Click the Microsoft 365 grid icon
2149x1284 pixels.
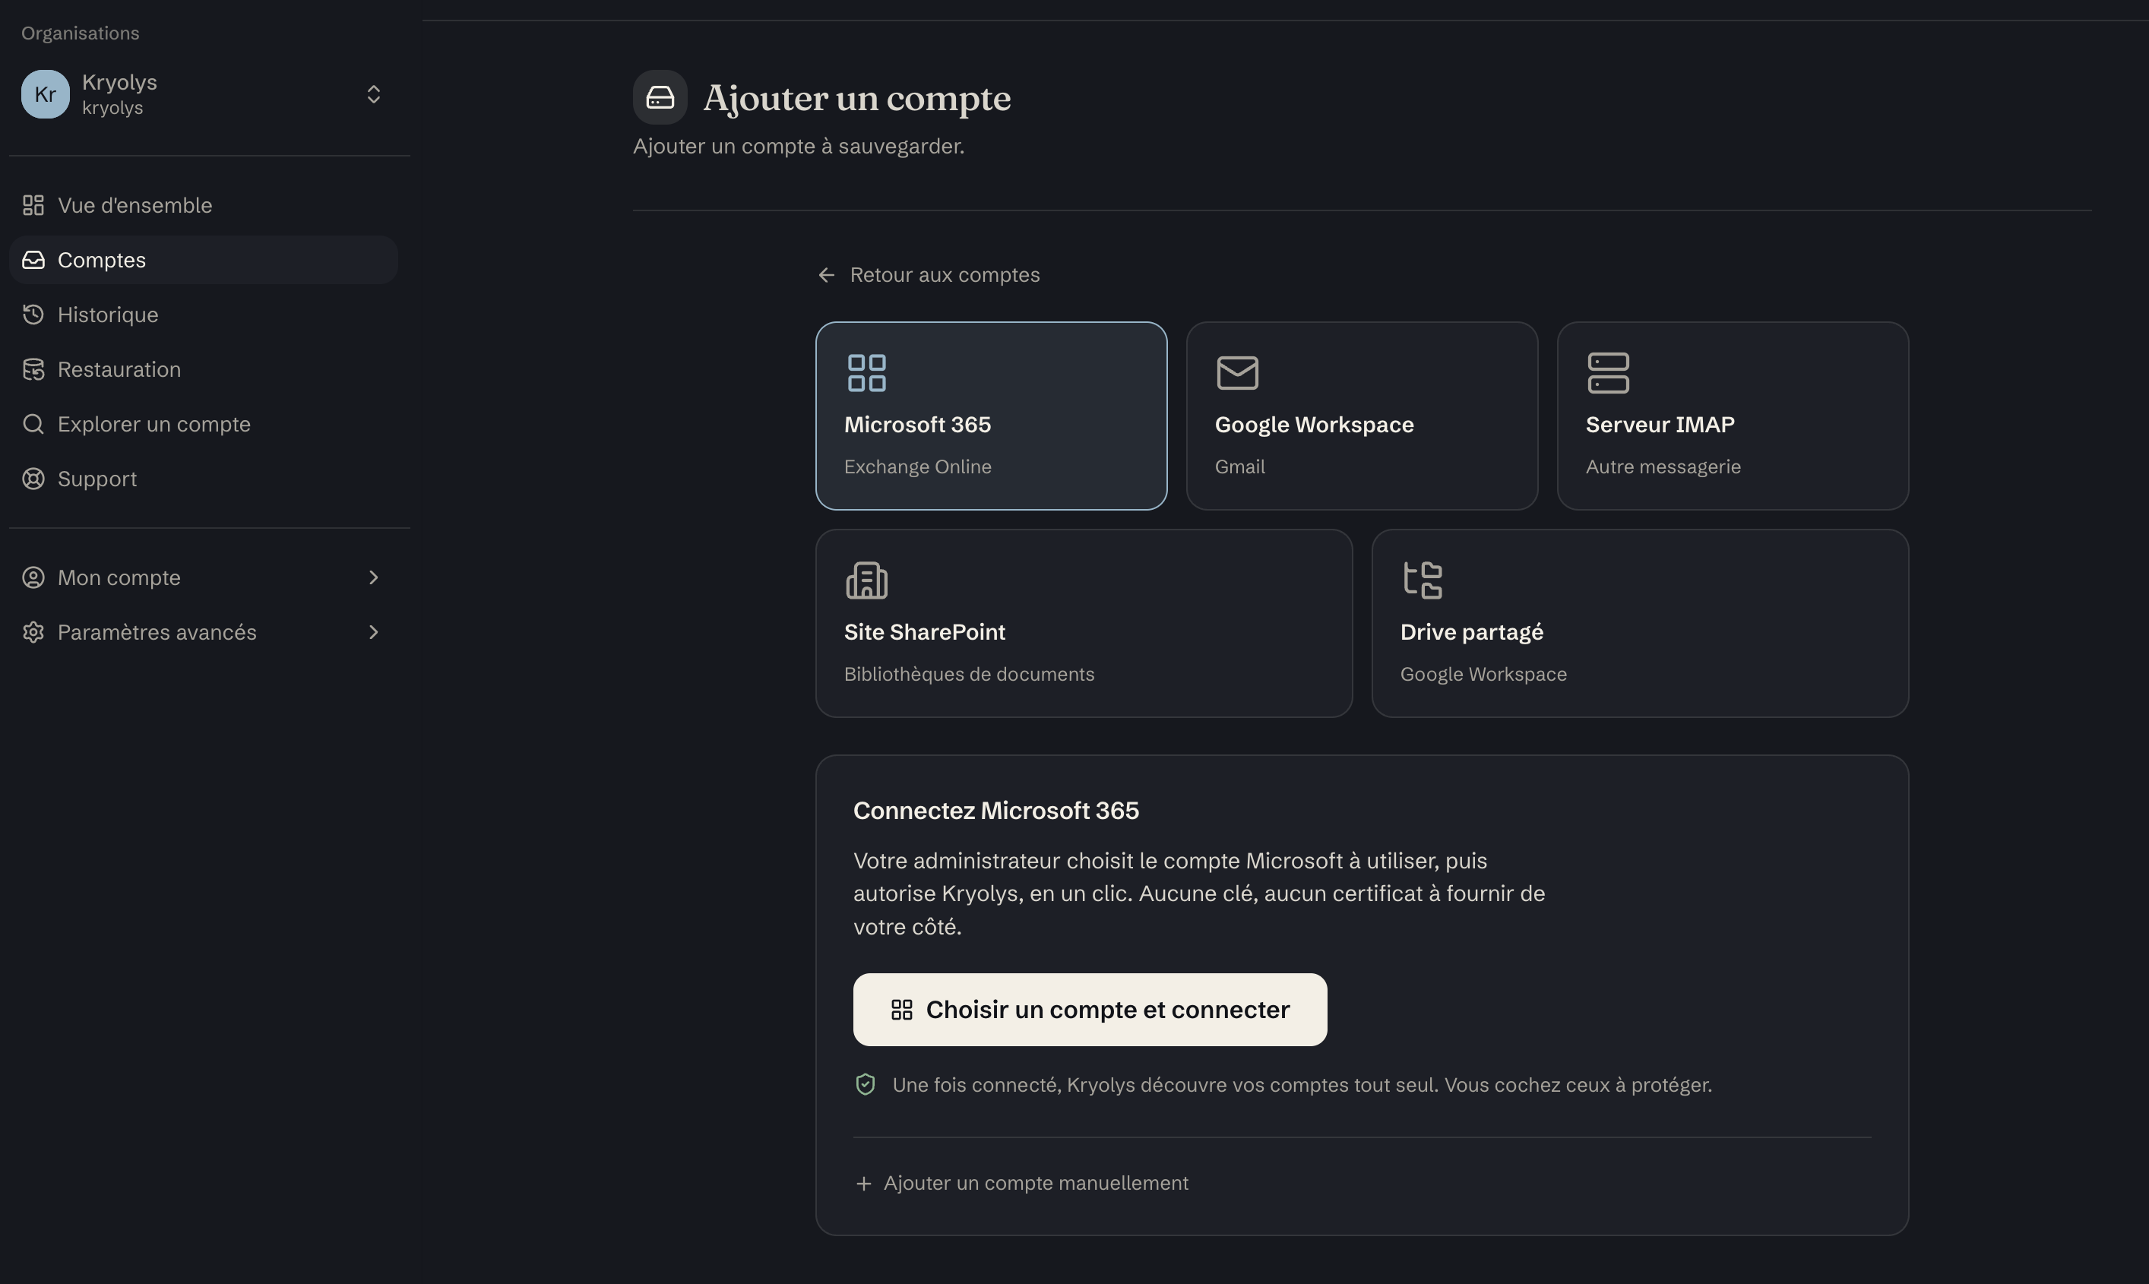(x=867, y=373)
